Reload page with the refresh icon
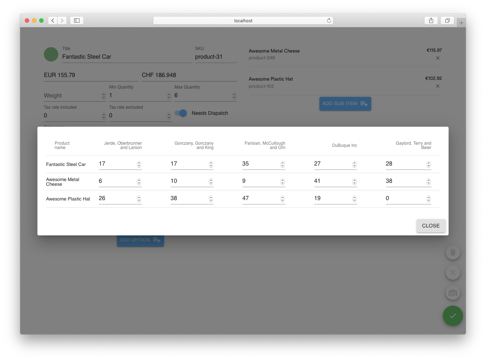Screen dimensions: 486x361 329,21
